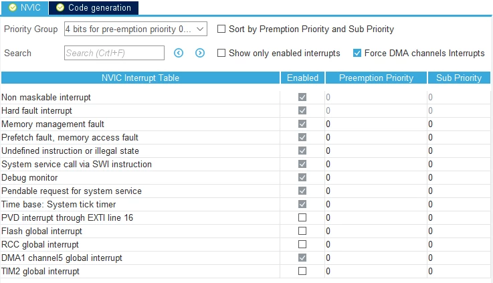
Task: Toggle Show only enabled interrupts
Action: point(221,53)
